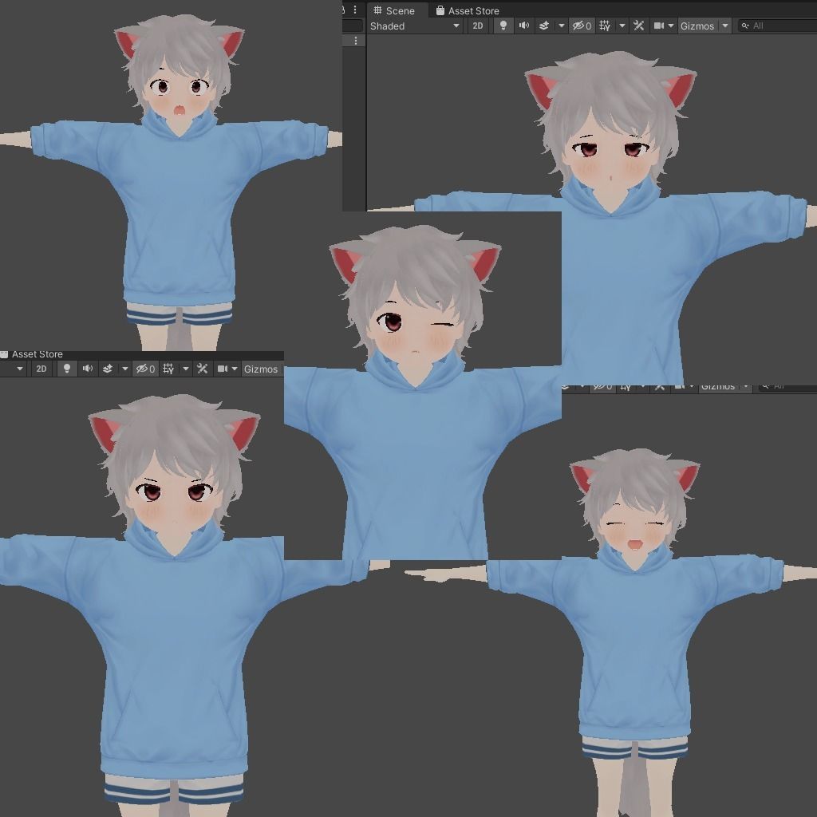The width and height of the screenshot is (817, 817).
Task: Expand grid settings arrow in Shaded toolbar
Action: pos(622,26)
